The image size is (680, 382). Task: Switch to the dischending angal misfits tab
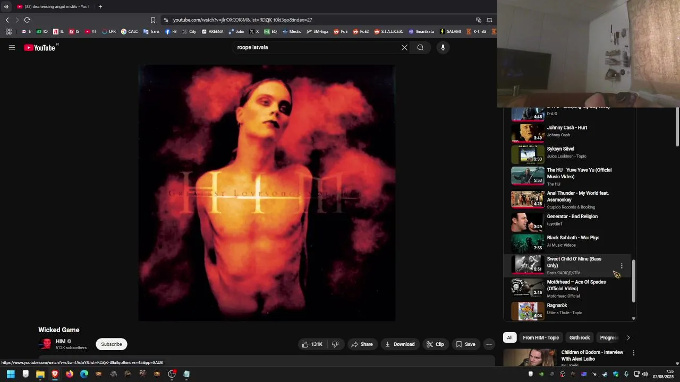click(x=52, y=7)
